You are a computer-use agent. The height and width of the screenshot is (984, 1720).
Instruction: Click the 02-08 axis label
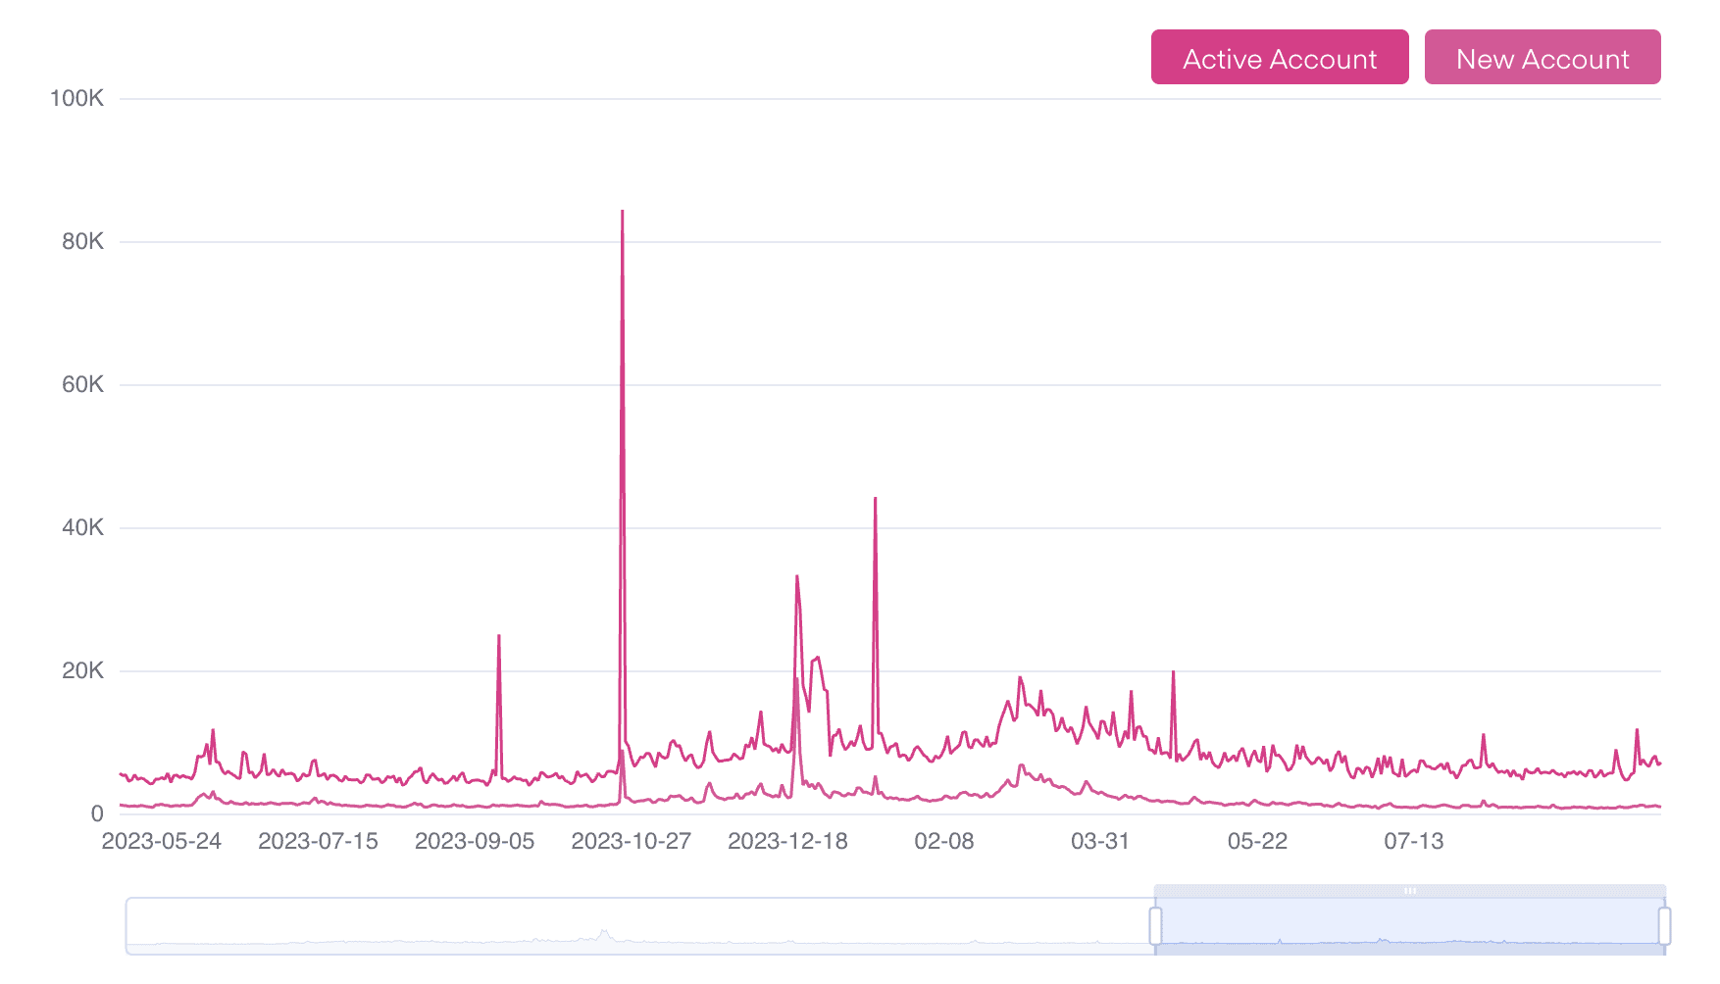tap(944, 841)
